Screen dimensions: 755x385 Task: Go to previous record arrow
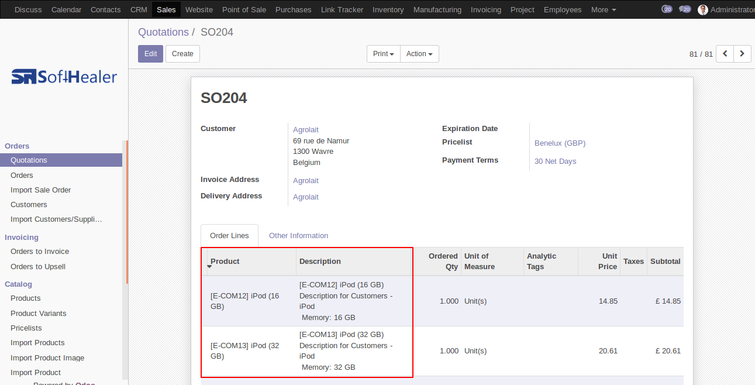[x=725, y=54]
